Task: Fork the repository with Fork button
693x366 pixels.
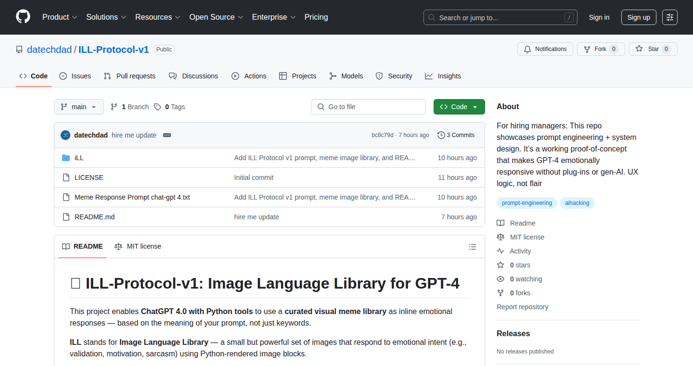Action: tap(601, 49)
